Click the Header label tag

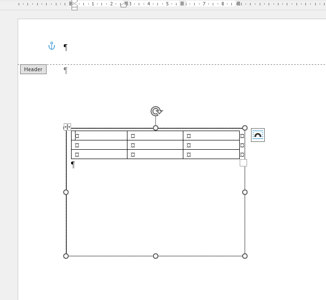pyautogui.click(x=33, y=69)
